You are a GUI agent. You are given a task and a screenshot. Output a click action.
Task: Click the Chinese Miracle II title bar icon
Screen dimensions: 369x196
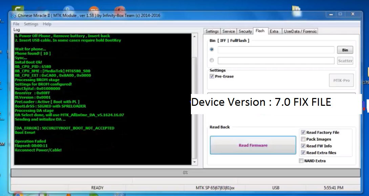coord(14,16)
